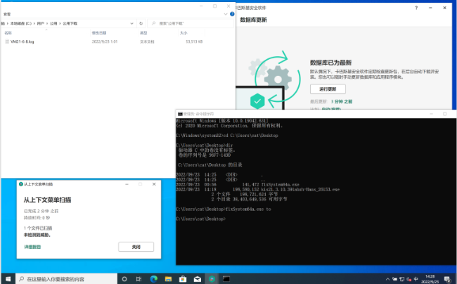The height and width of the screenshot is (284, 457).
Task: Open the Mail app from the taskbar
Action: (198, 279)
